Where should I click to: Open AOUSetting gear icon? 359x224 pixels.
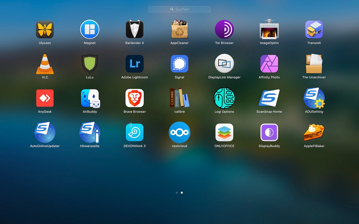[x=314, y=98]
